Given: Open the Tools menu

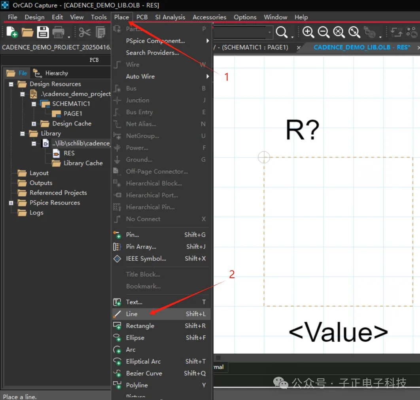Looking at the screenshot, I should point(99,17).
